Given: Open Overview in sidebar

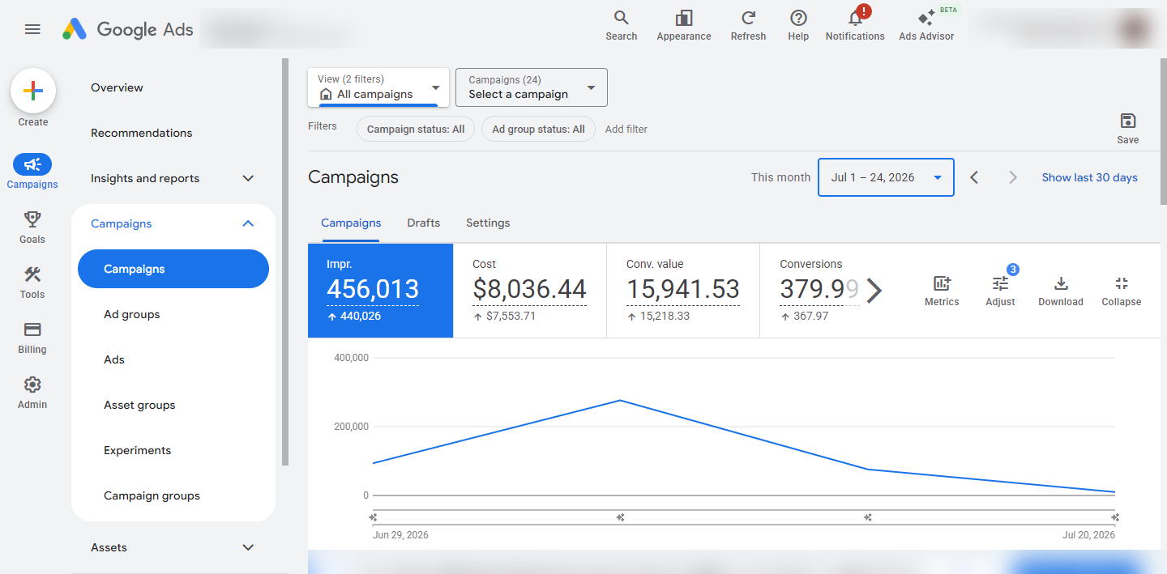Looking at the screenshot, I should click(117, 87).
